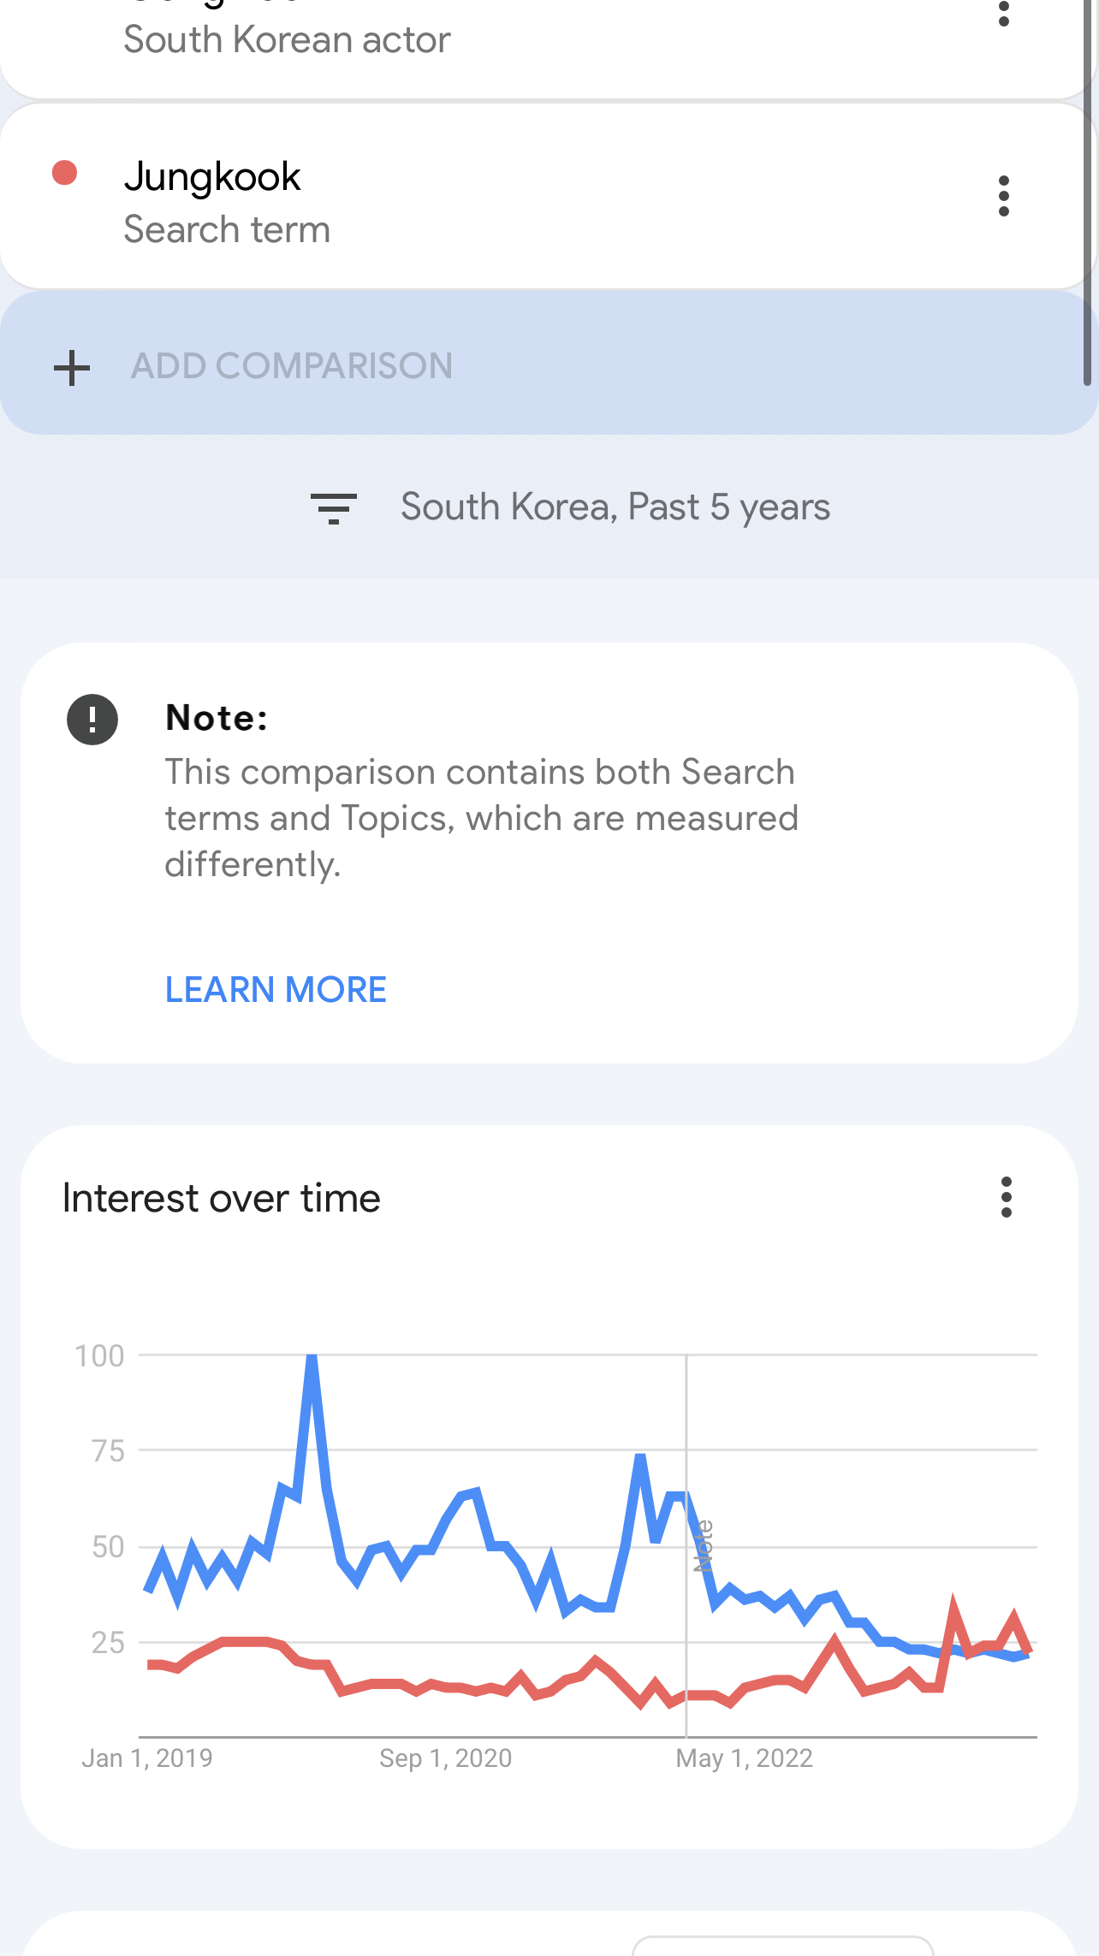Click the red Jungkook color dot

[64, 173]
